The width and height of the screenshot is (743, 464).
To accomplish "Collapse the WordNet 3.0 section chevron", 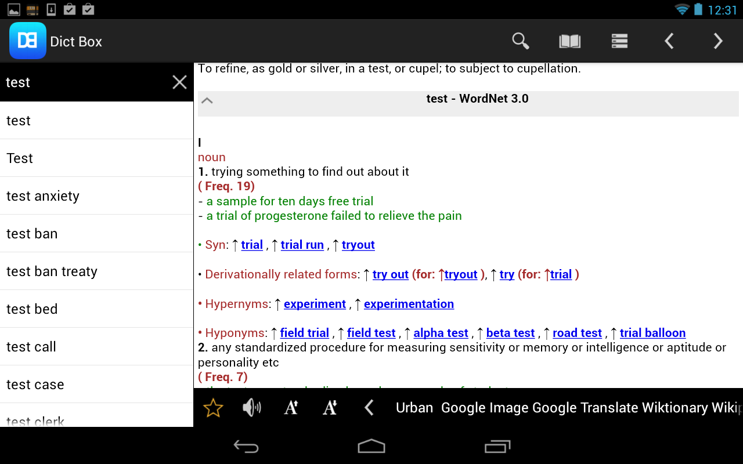I will pos(207,100).
